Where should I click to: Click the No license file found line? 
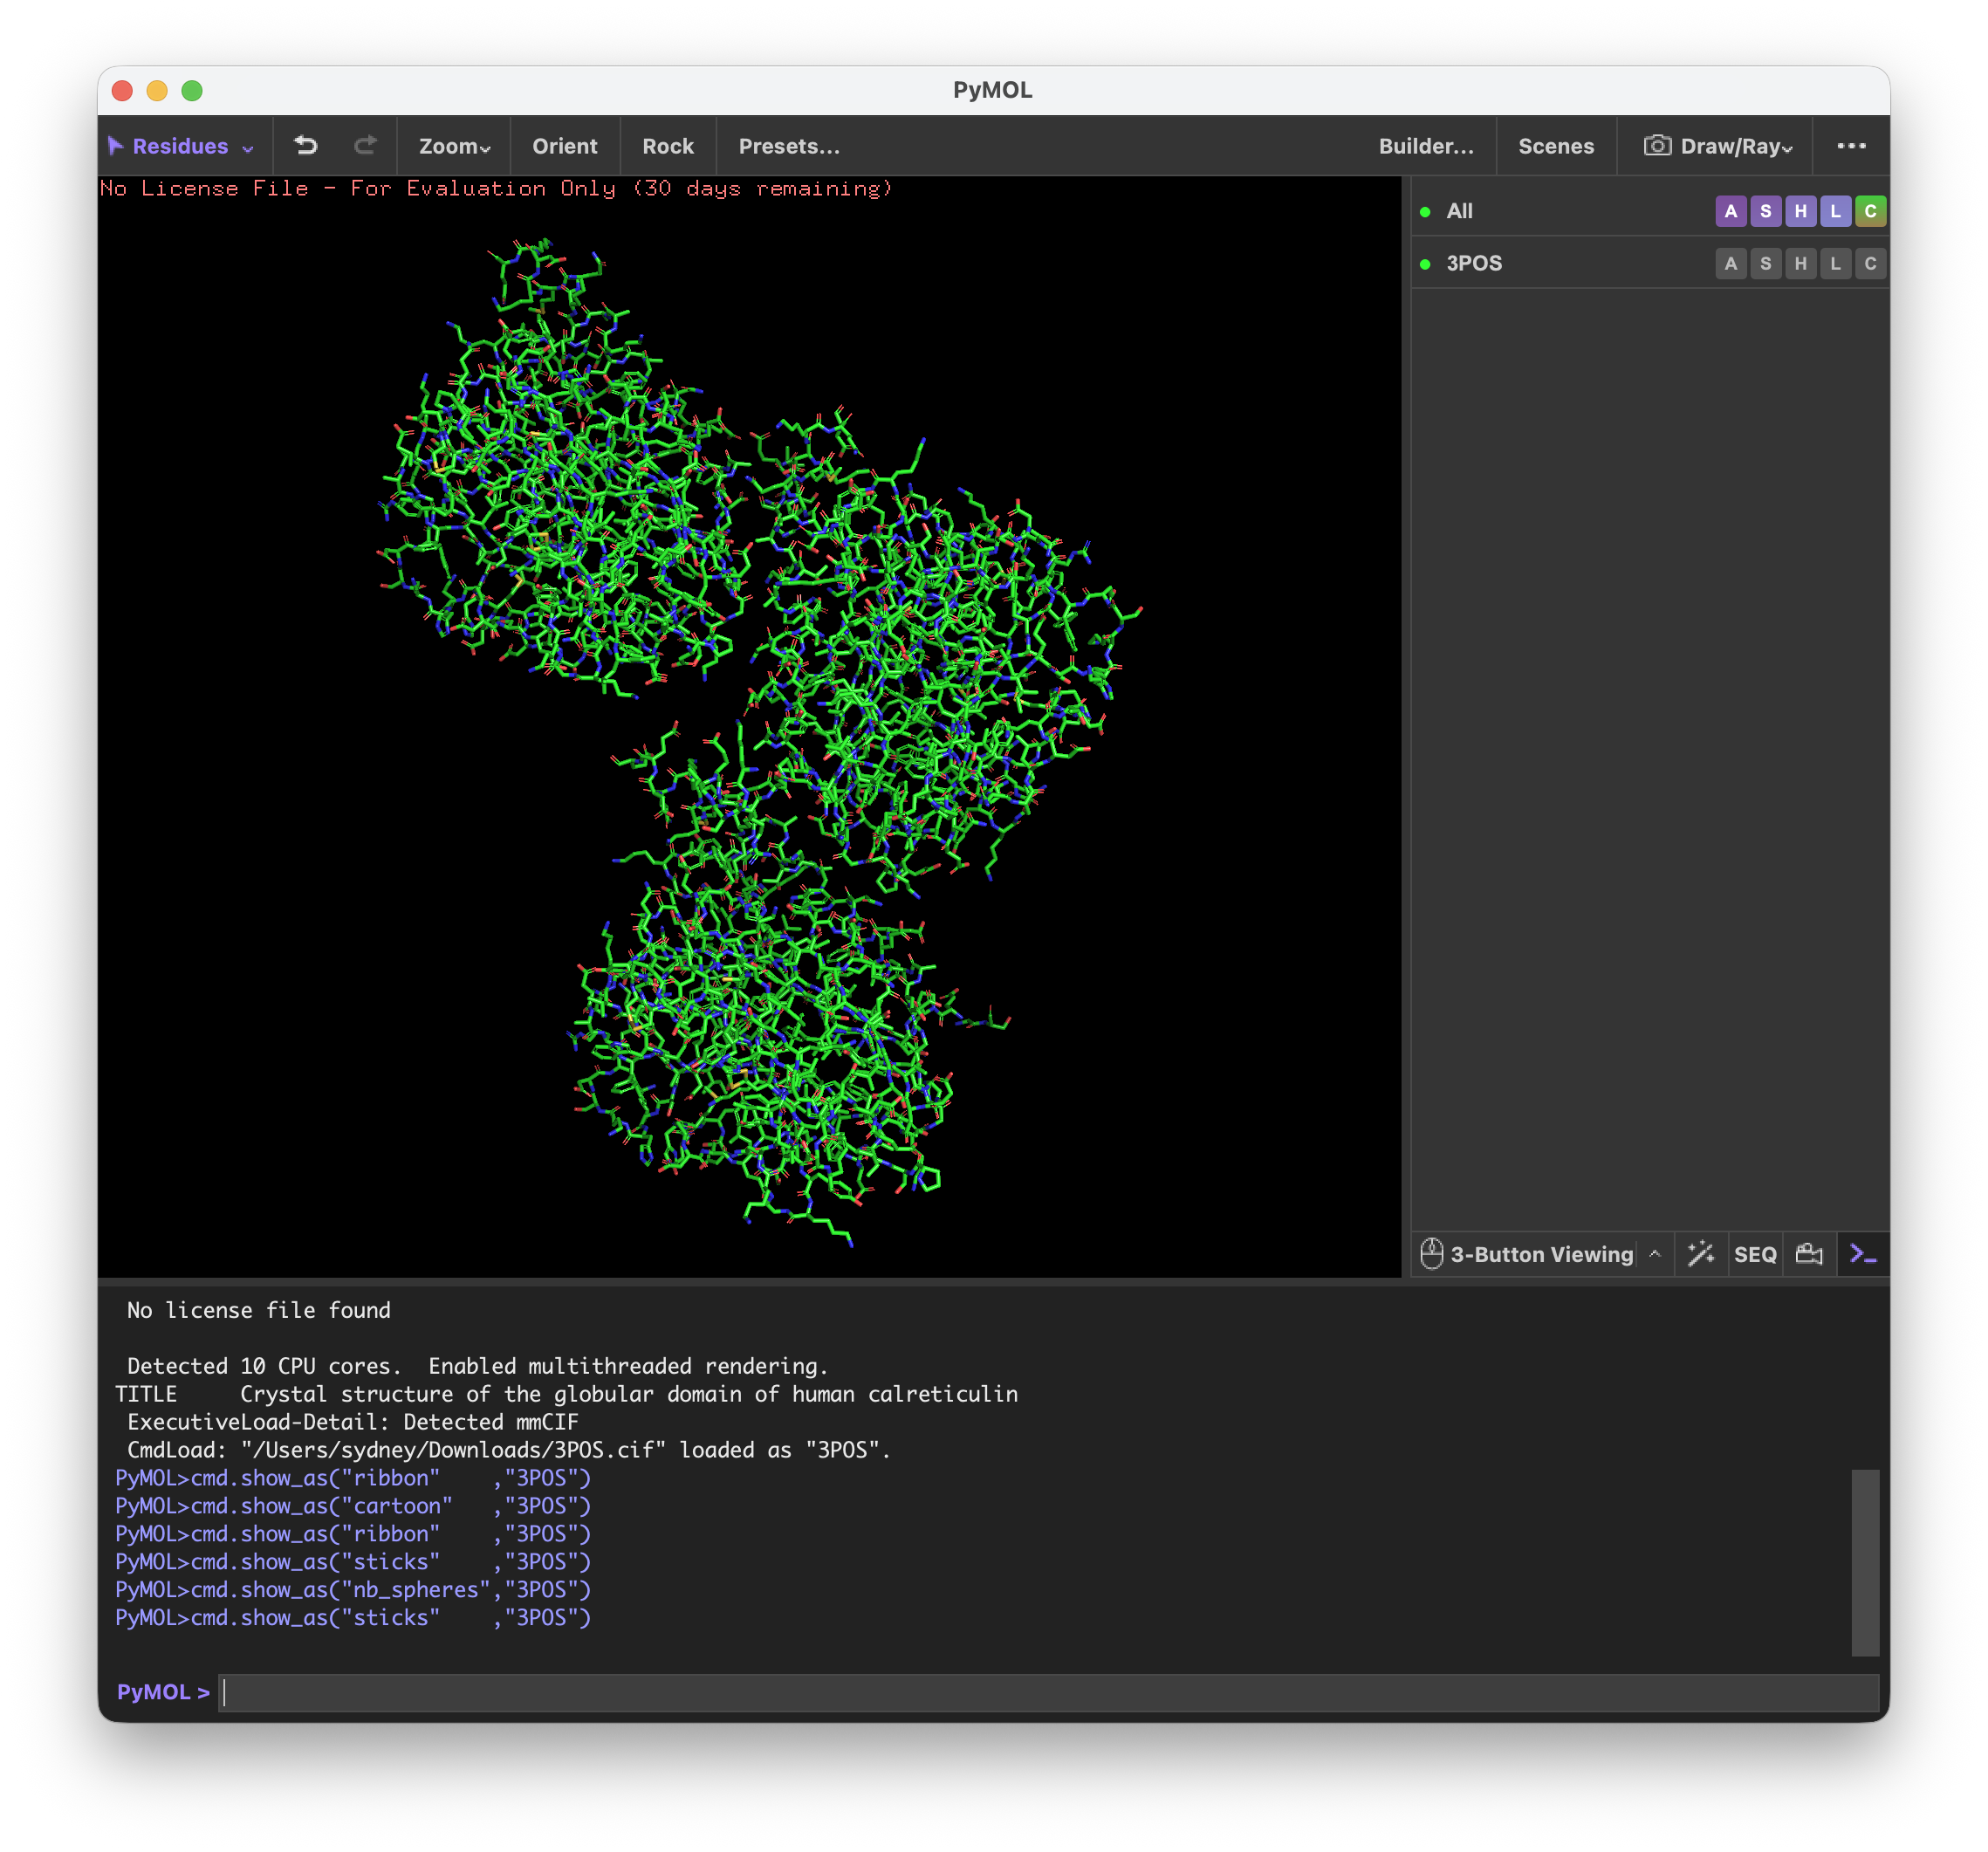click(258, 1309)
